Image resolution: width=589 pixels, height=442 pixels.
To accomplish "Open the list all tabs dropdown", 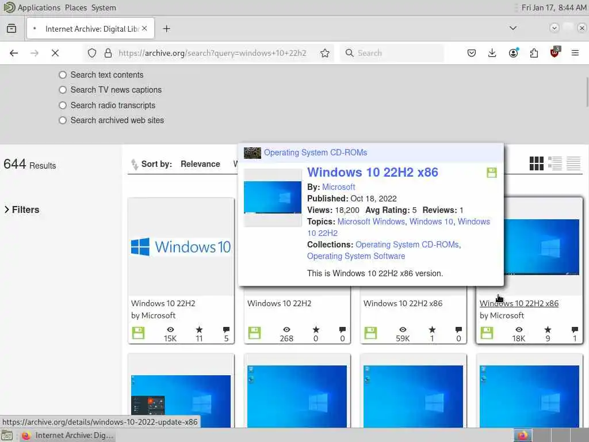I will (512, 28).
